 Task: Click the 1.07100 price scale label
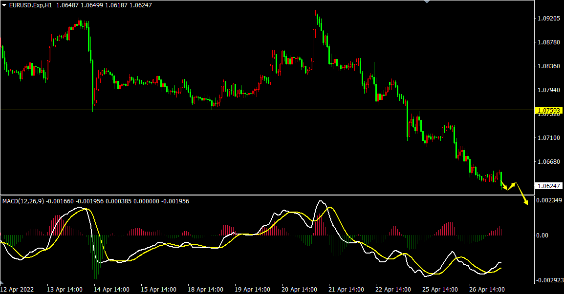point(549,138)
